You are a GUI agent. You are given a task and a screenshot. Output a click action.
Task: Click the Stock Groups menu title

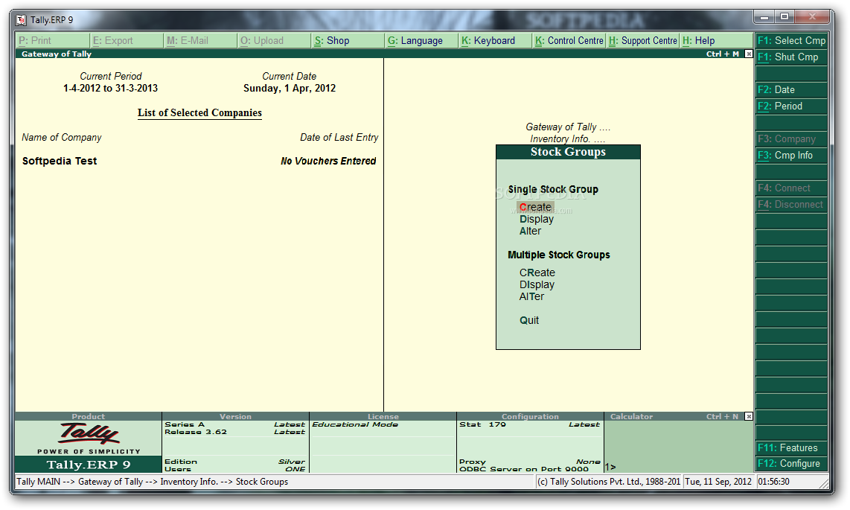pyautogui.click(x=568, y=152)
